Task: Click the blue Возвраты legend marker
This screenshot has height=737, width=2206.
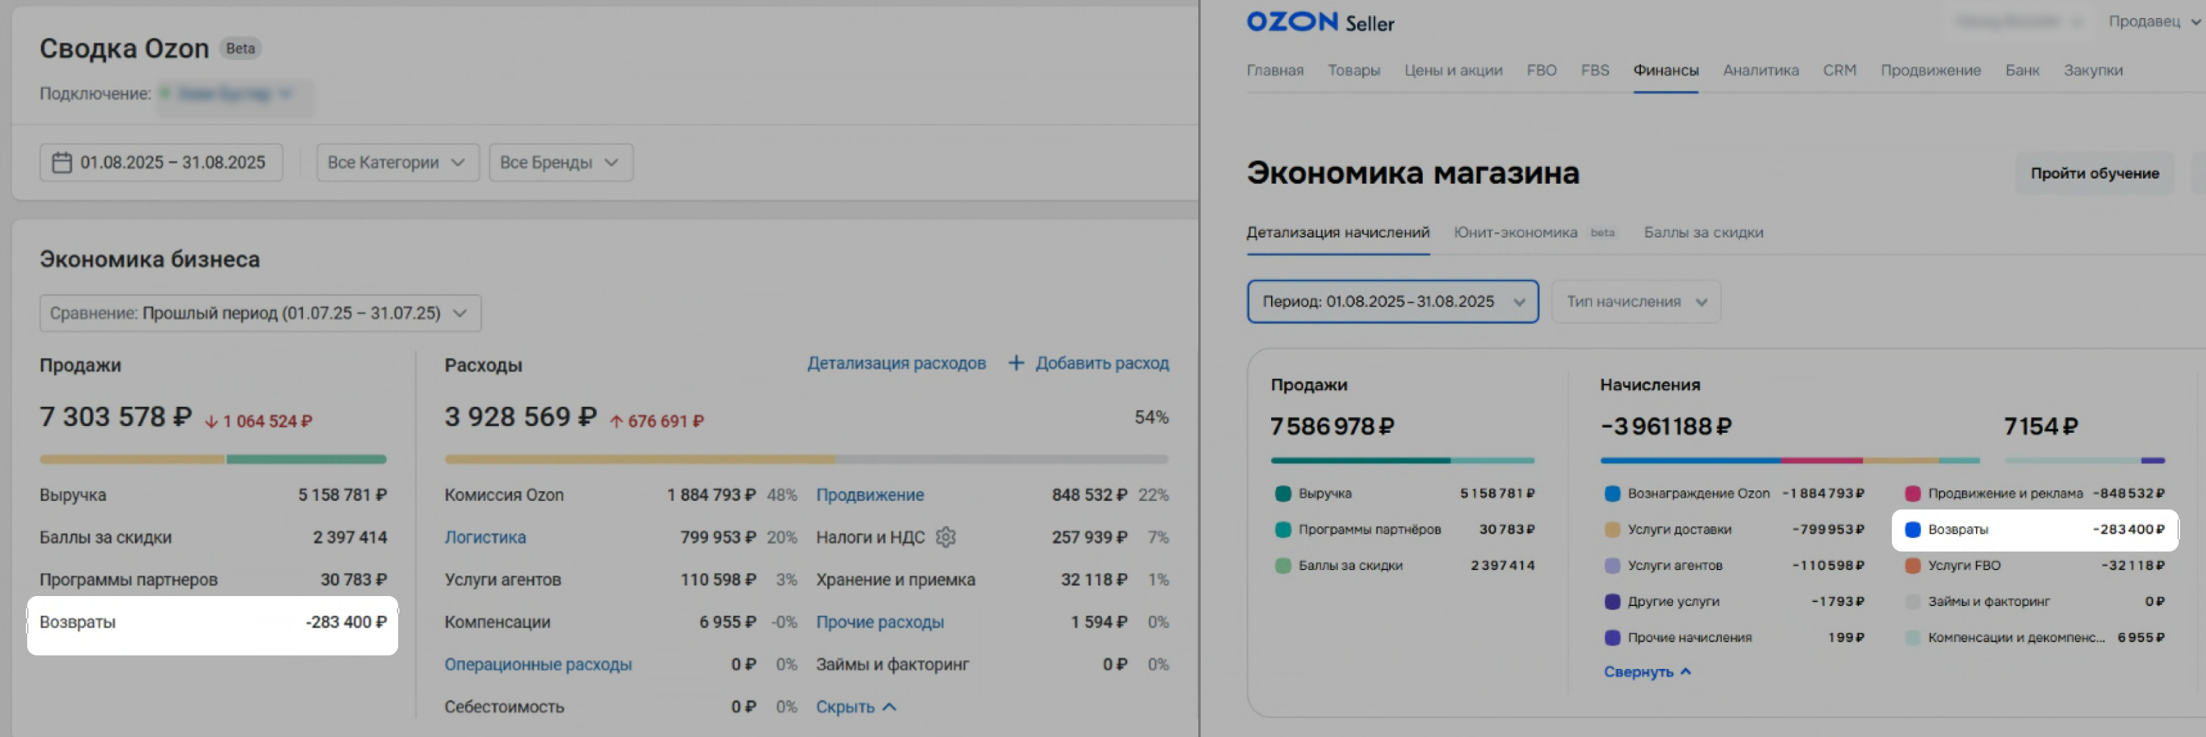Action: [x=1912, y=529]
